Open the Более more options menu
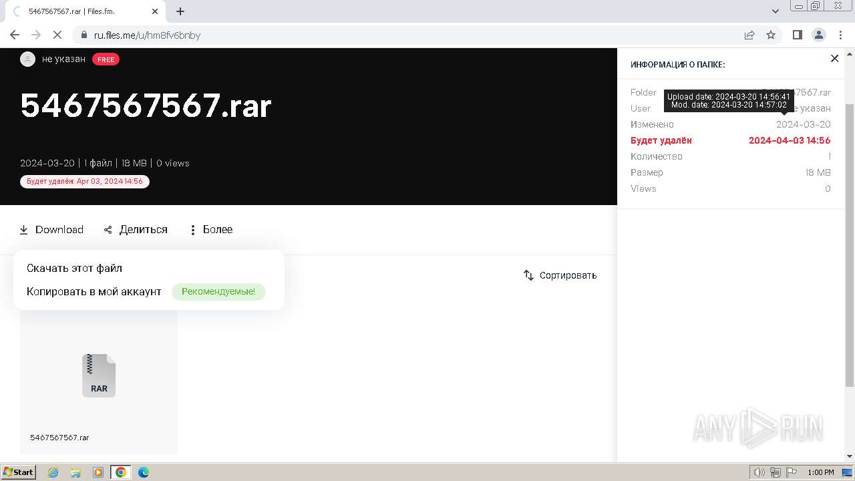Screen dimensions: 855x481 (211, 230)
